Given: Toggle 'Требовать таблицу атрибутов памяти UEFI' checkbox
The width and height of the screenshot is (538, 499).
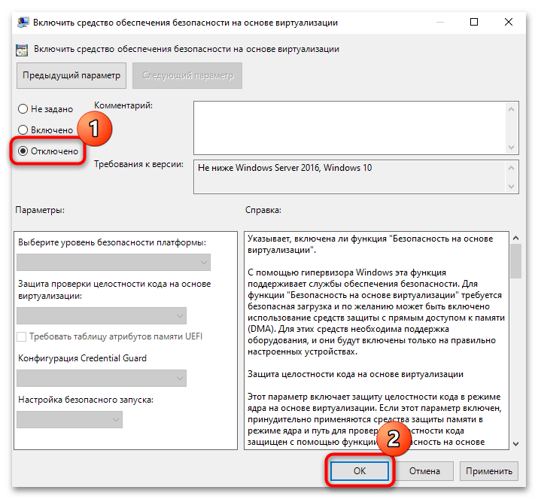Looking at the screenshot, I should coord(21,336).
